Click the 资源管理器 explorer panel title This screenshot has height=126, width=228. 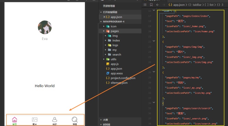109,6
